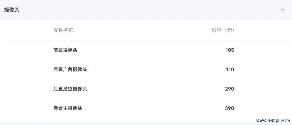This screenshot has height=125, width=292.
Task: Collapse the 摄像头 section with the chevron
Action: tap(283, 10)
